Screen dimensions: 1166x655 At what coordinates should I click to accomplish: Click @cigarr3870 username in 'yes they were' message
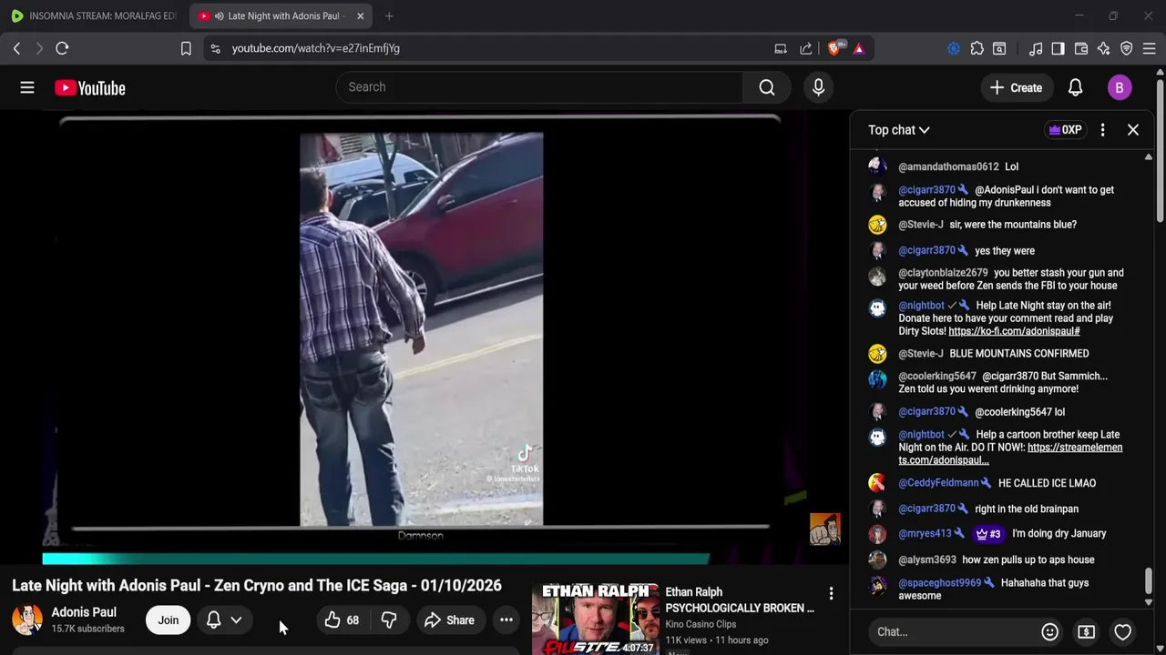point(926,250)
